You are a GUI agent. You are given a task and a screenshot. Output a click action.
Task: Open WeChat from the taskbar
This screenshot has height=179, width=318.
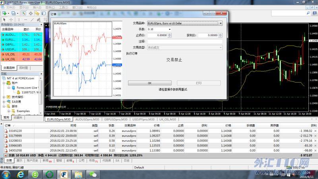point(93,174)
